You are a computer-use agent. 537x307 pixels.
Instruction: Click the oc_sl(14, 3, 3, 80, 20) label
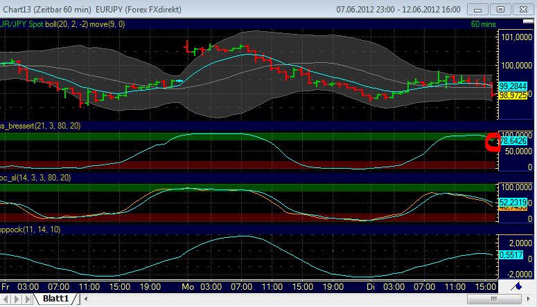(x=35, y=178)
